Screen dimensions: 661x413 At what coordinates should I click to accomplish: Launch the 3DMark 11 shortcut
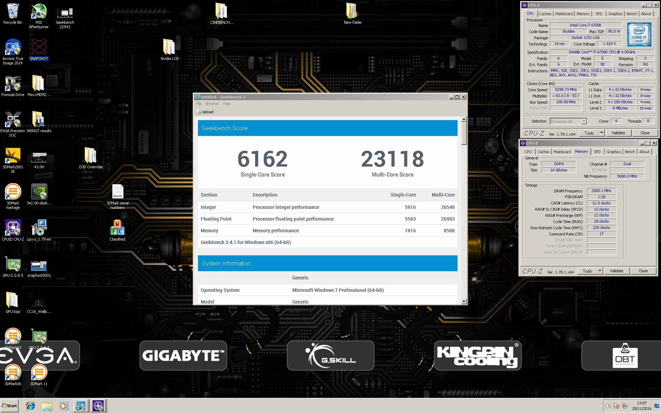pos(39,375)
